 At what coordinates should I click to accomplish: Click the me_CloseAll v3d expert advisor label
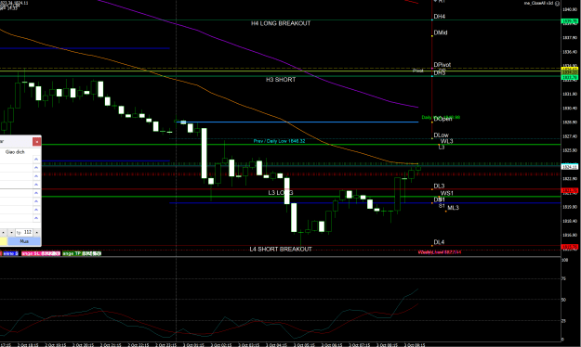pyautogui.click(x=538, y=3)
